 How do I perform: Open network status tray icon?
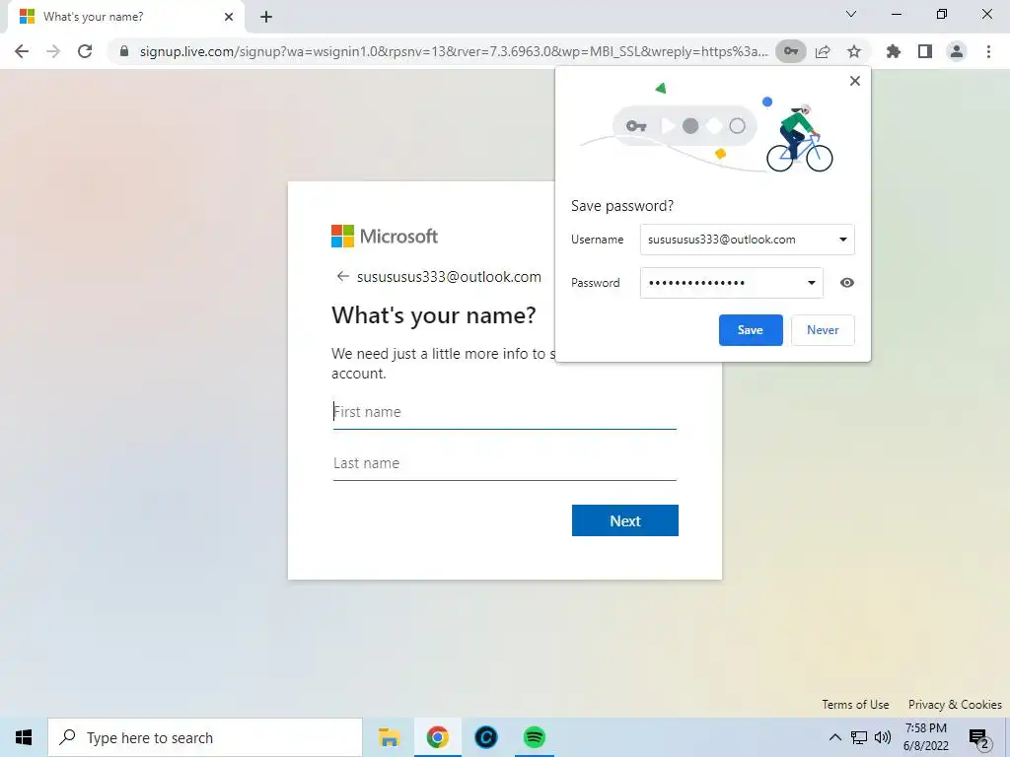(859, 737)
